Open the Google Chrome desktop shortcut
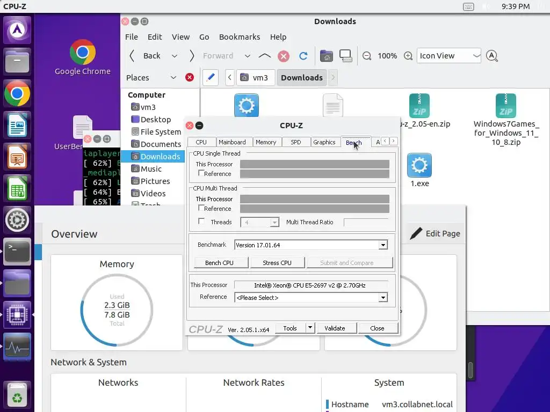 pos(82,57)
